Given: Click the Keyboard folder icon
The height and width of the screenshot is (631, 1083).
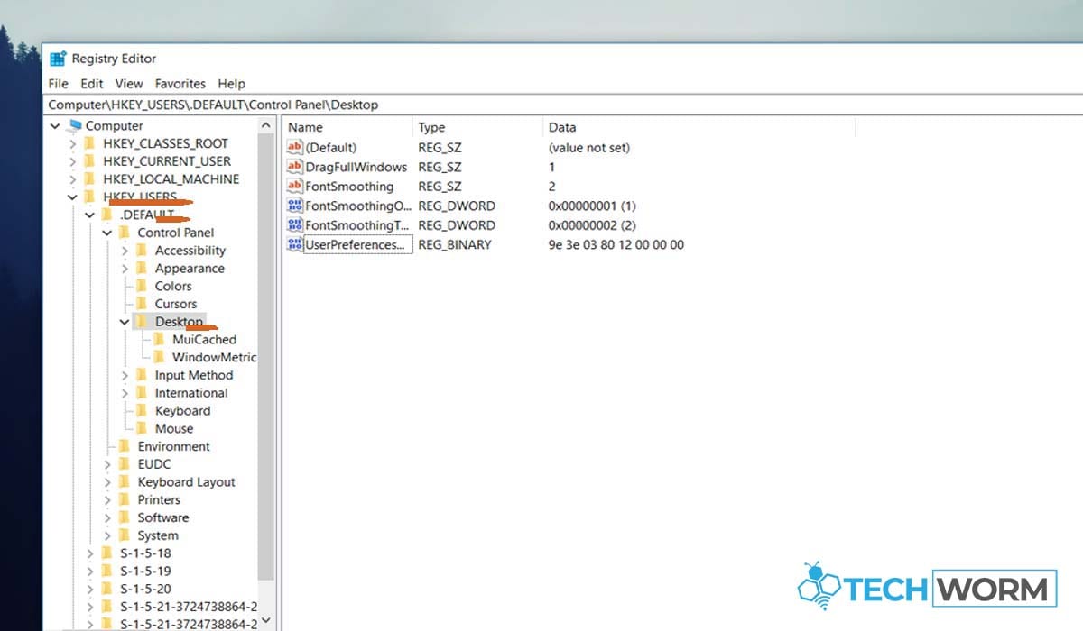Looking at the screenshot, I should click(142, 411).
